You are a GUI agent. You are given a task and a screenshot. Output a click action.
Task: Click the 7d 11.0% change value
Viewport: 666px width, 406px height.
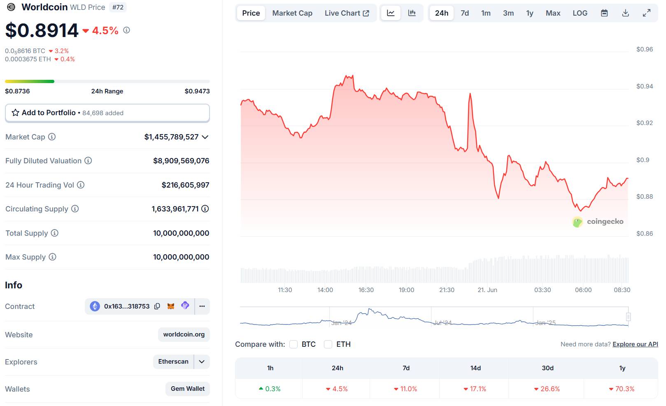point(405,389)
